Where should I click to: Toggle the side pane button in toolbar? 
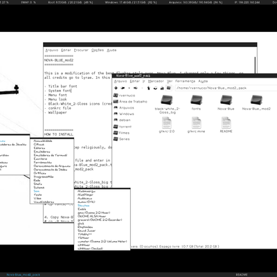click(x=169, y=88)
